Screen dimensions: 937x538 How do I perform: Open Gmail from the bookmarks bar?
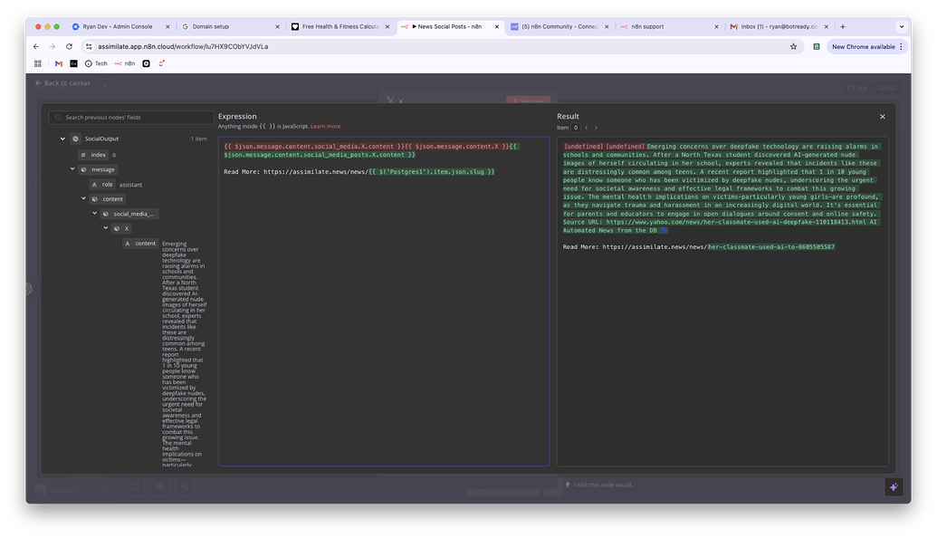(58, 62)
